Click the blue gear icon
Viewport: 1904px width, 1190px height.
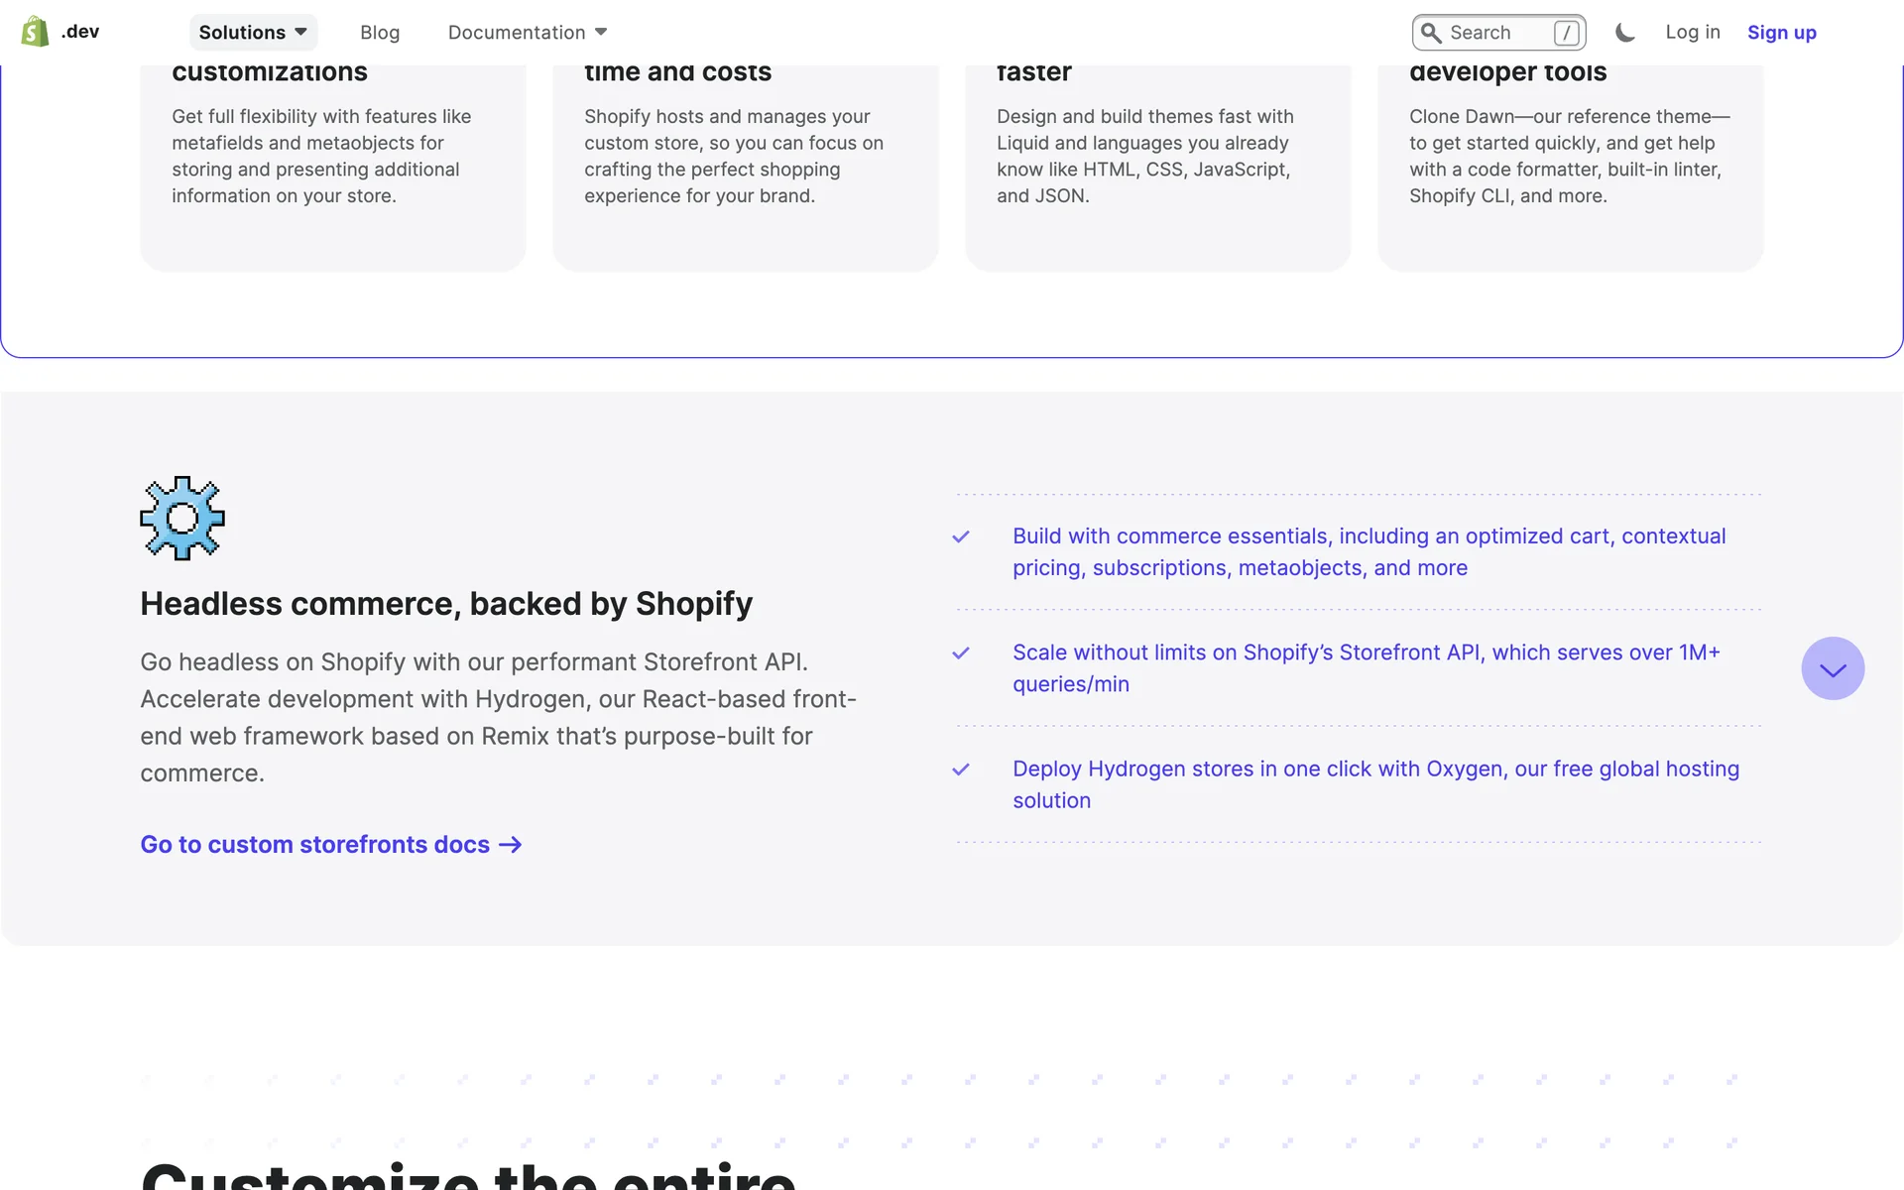(182, 518)
